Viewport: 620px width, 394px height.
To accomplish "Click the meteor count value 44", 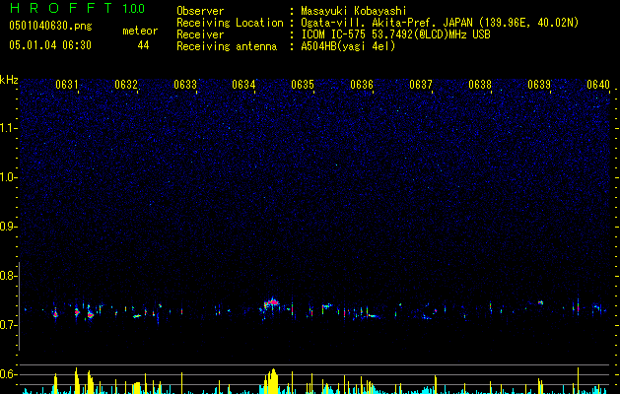I will (143, 45).
